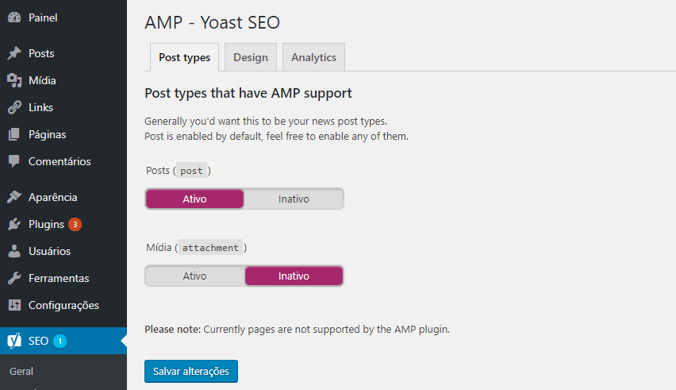The height and width of the screenshot is (390, 676).
Task: Select Ativo for the Posts post type
Action: tap(195, 199)
